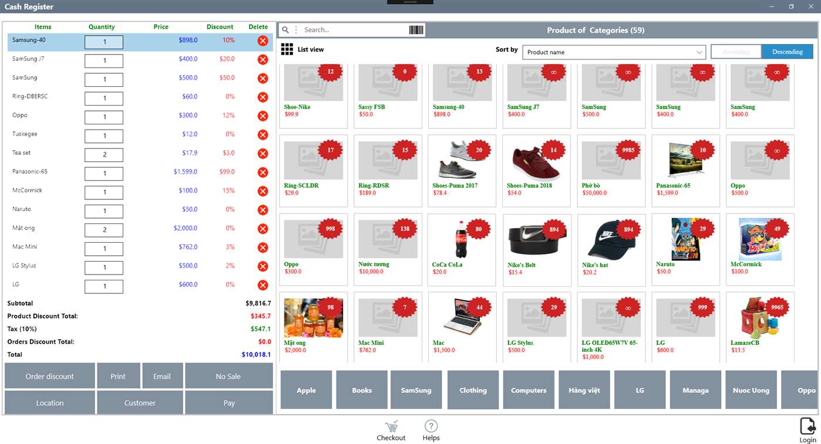Click the barcode scanner icon
821x444 pixels.
click(416, 30)
